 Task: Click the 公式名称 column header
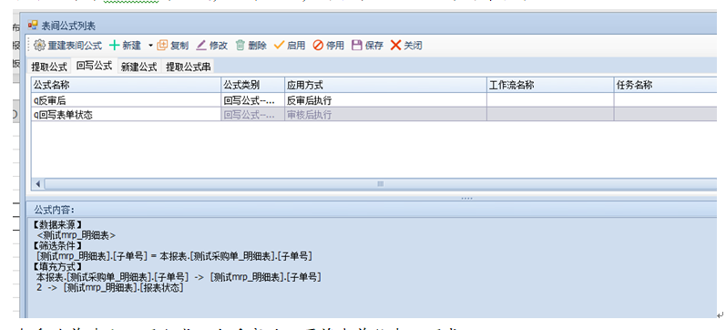[x=127, y=86]
